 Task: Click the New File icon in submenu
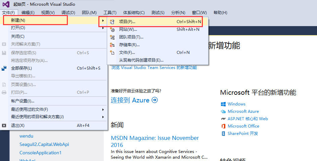click(x=112, y=53)
